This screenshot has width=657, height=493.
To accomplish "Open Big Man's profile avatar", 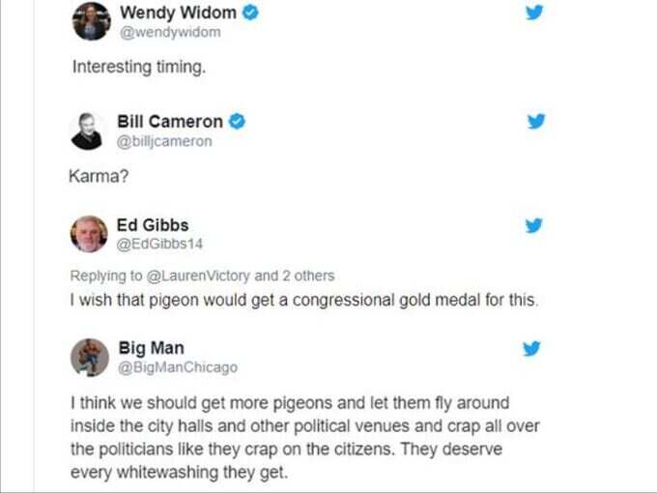I will (90, 358).
